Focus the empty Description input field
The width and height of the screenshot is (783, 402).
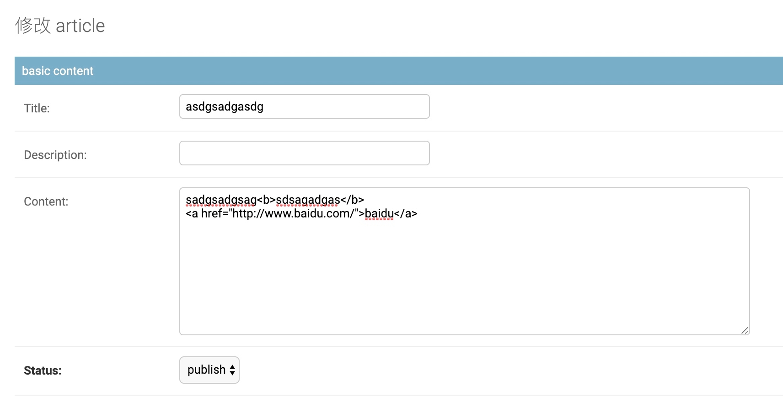[304, 153]
